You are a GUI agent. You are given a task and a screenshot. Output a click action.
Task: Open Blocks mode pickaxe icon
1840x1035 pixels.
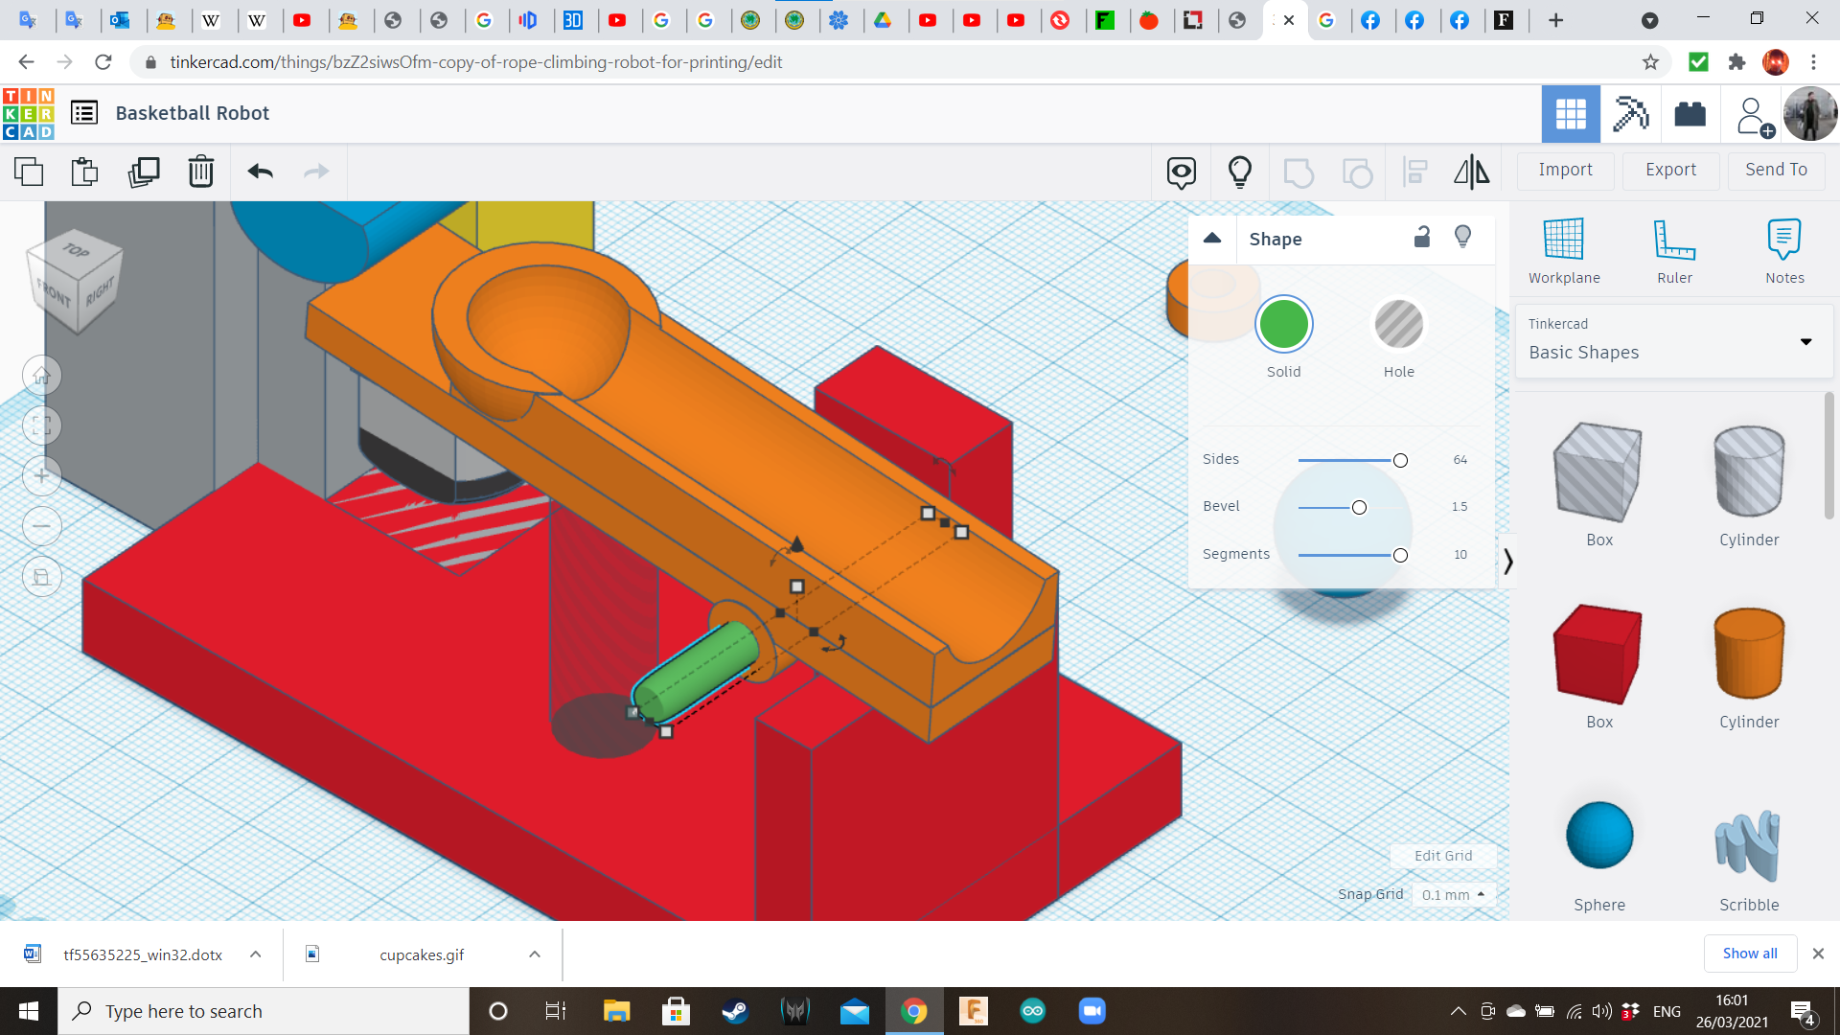pyautogui.click(x=1630, y=114)
